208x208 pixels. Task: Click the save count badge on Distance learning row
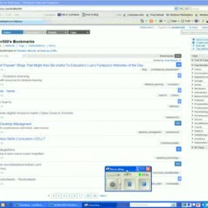(180, 75)
